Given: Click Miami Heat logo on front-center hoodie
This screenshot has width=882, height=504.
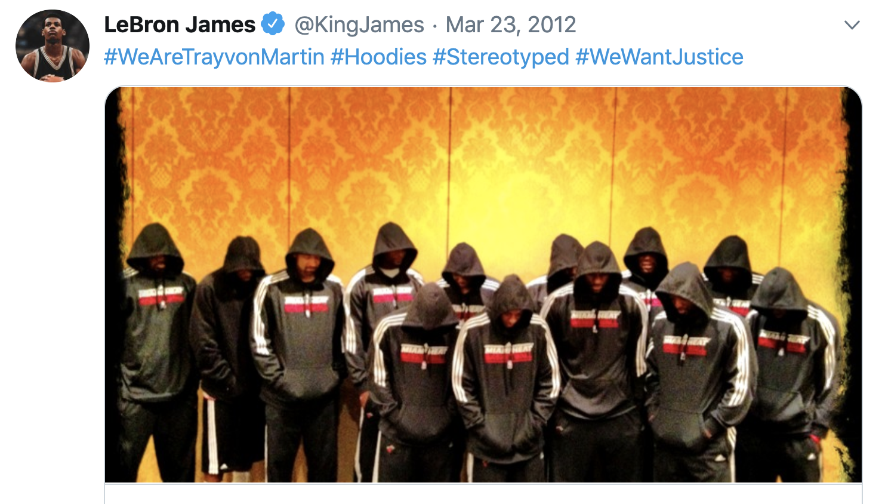Looking at the screenshot, I should tap(508, 353).
